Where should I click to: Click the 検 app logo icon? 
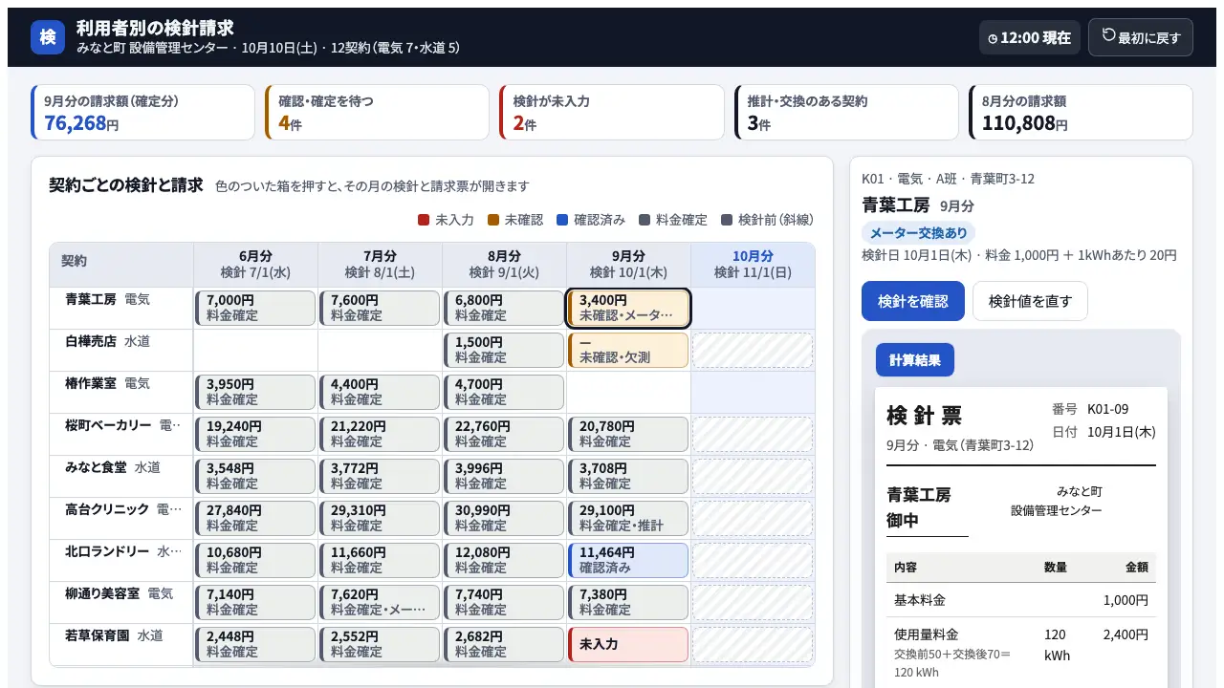pyautogui.click(x=48, y=37)
